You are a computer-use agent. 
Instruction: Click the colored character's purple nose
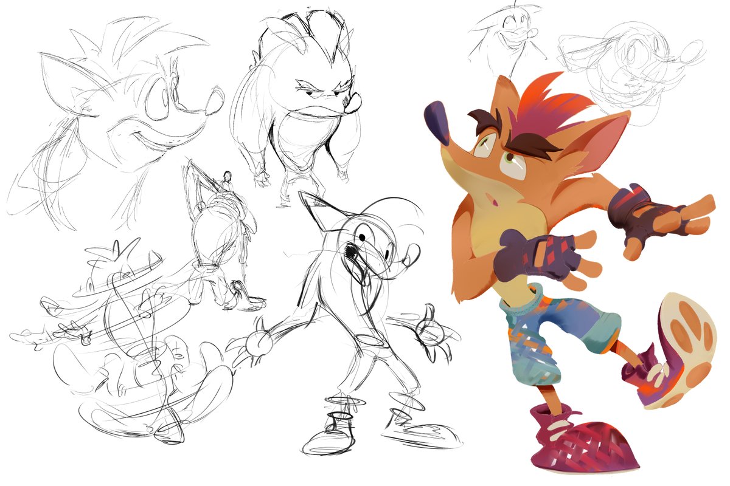point(437,122)
